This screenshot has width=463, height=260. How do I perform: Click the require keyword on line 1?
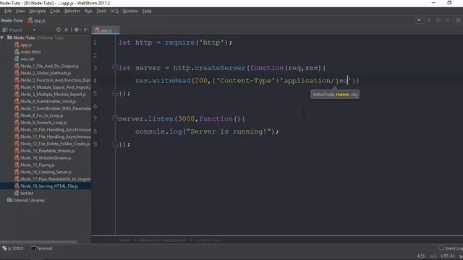coord(180,43)
